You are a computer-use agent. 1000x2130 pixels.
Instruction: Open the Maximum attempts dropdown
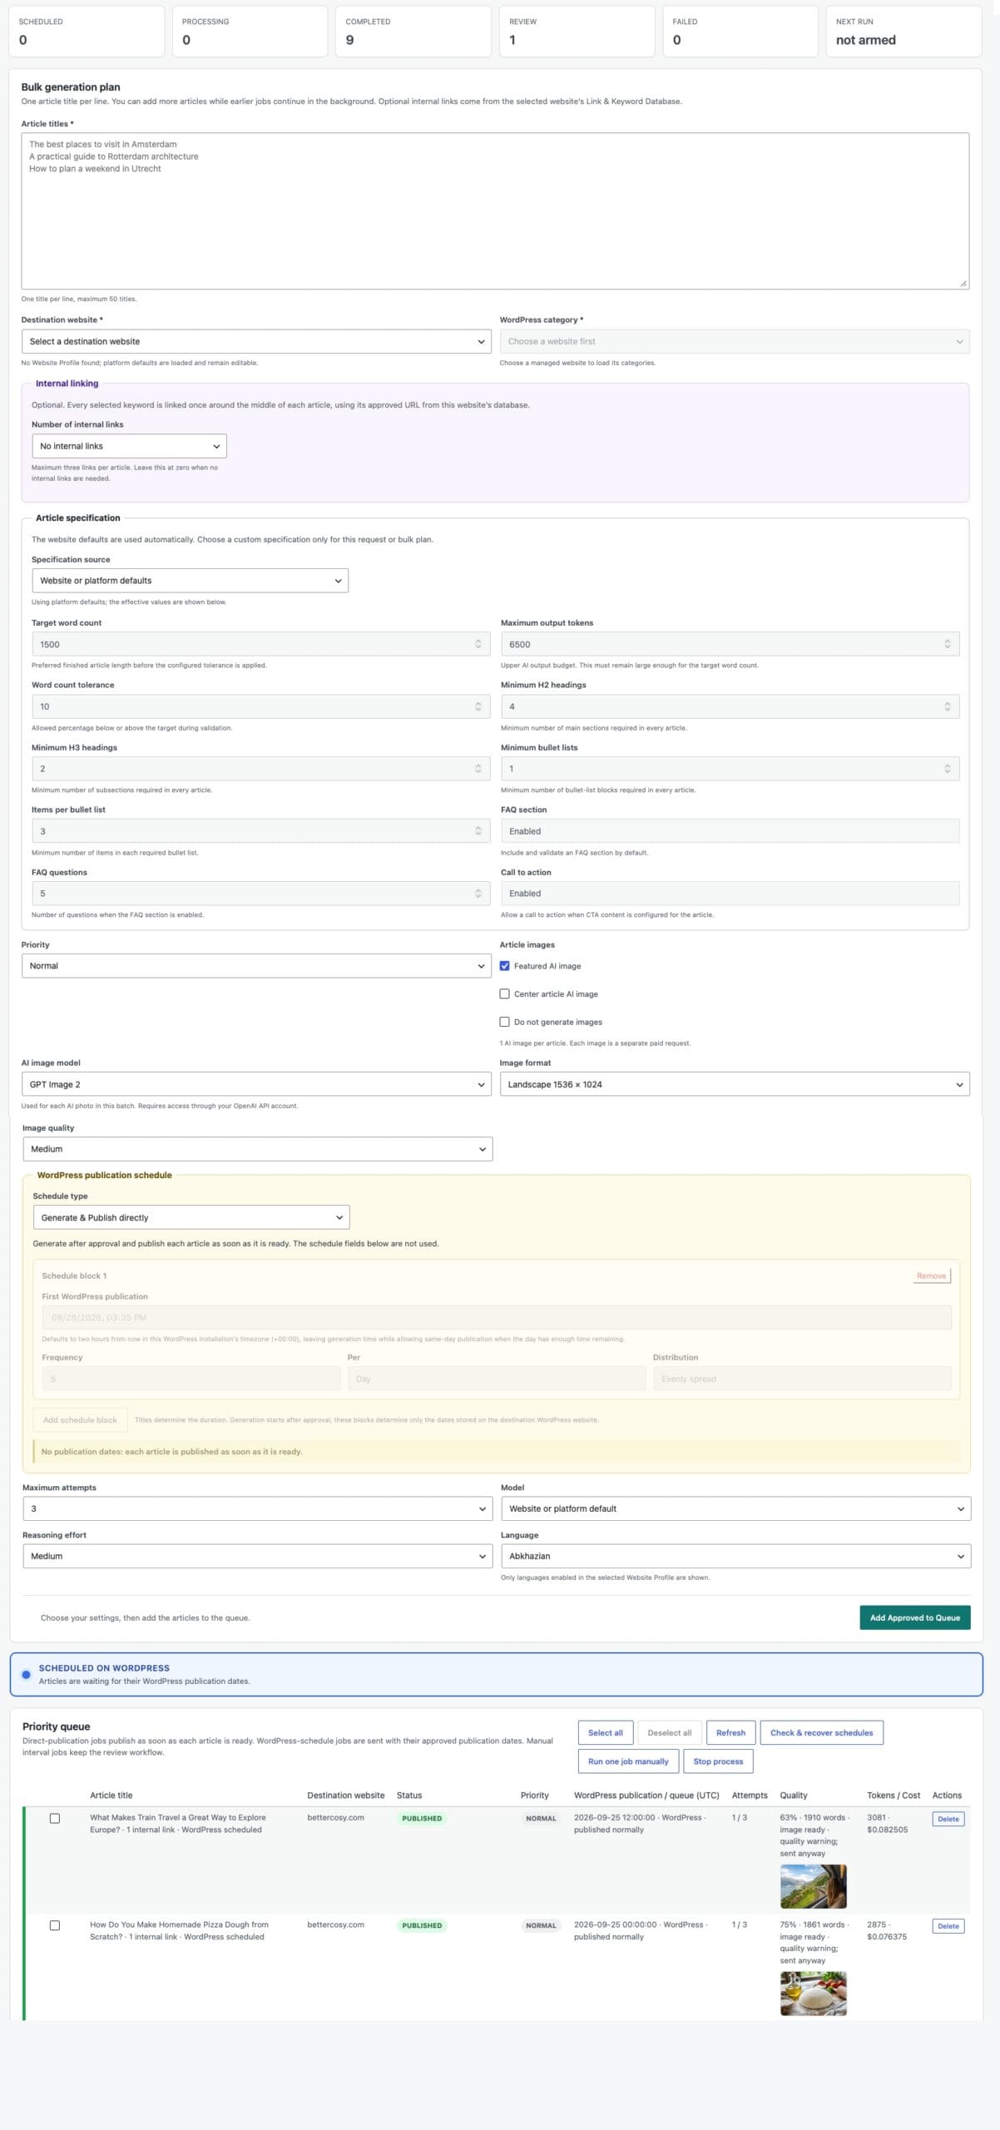(258, 1508)
